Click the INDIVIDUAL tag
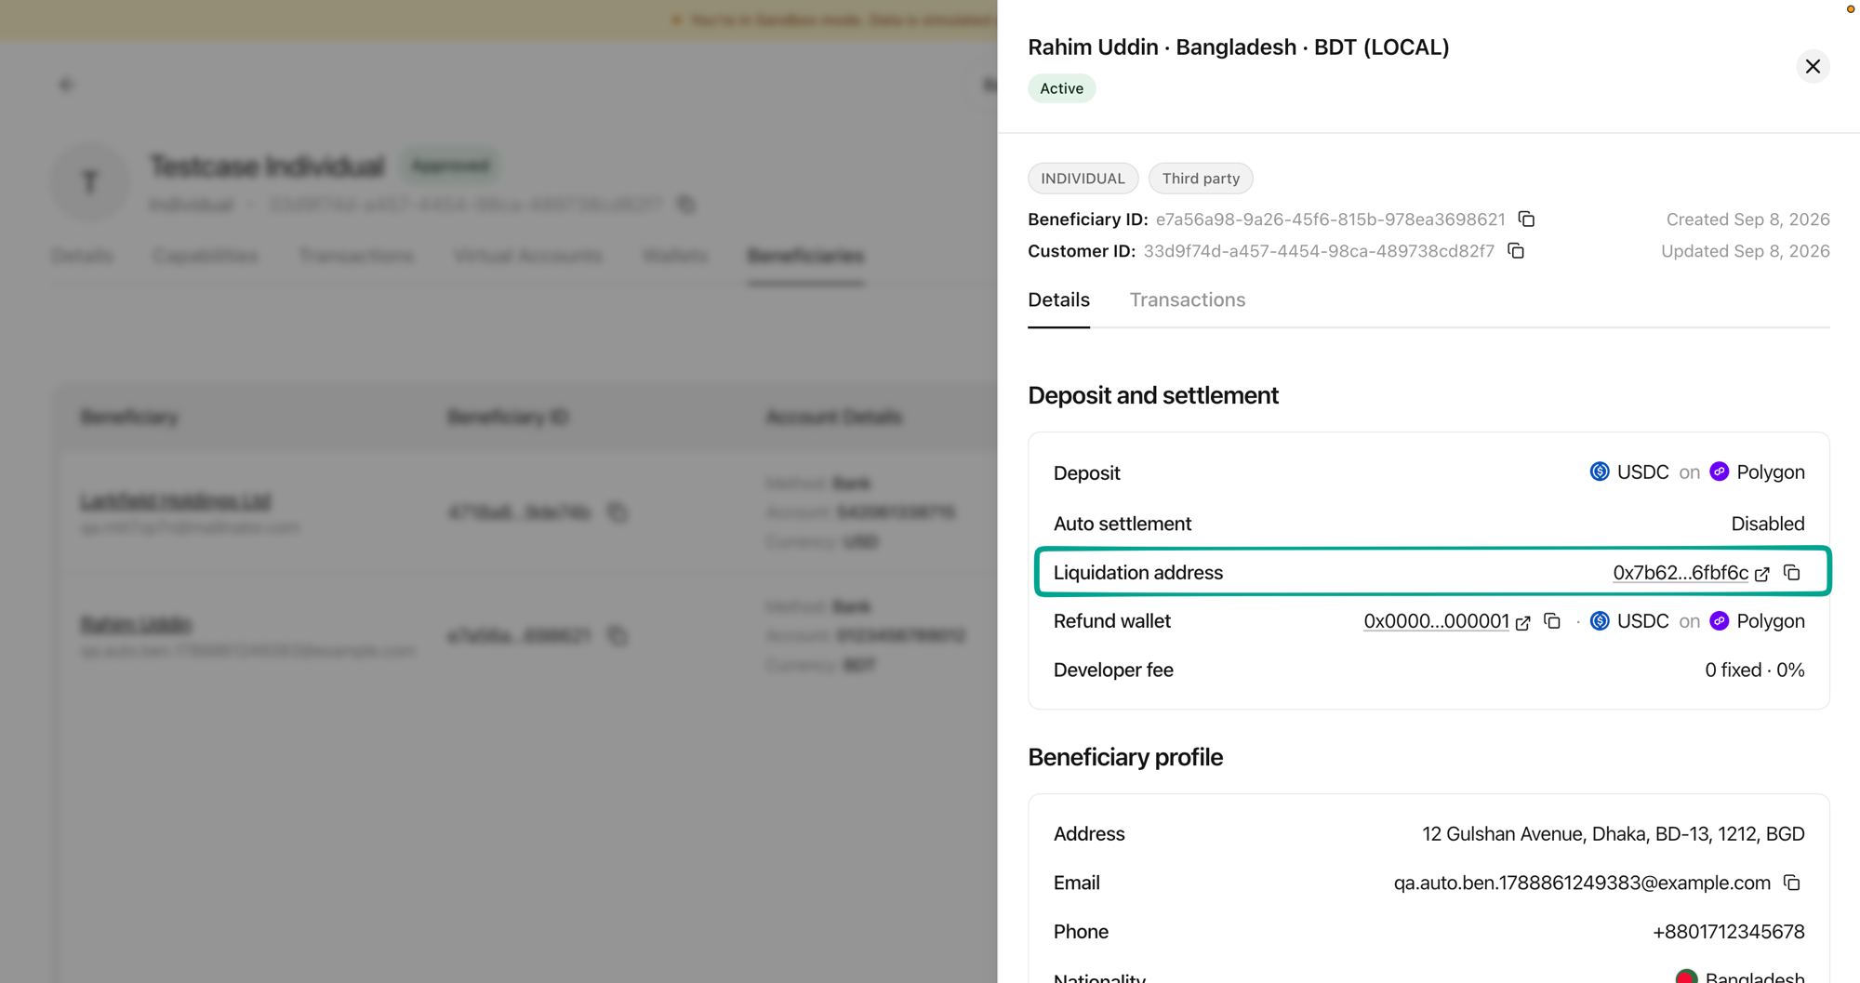The image size is (1860, 983). [x=1083, y=179]
